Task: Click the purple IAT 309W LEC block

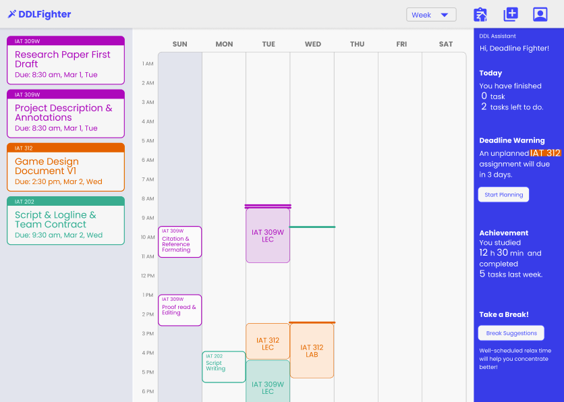Action: [268, 235]
